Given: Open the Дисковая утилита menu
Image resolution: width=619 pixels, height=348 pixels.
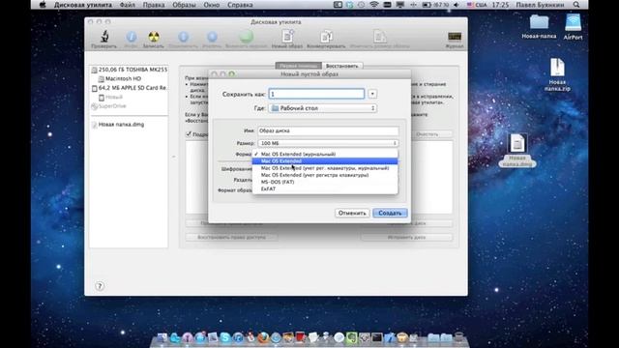Looking at the screenshot, I should [x=83, y=5].
